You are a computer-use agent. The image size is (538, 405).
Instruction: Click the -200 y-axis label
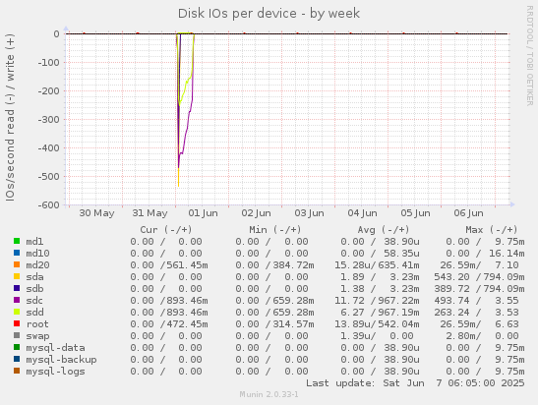click(48, 91)
